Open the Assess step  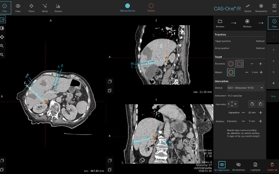(x=58, y=8)
